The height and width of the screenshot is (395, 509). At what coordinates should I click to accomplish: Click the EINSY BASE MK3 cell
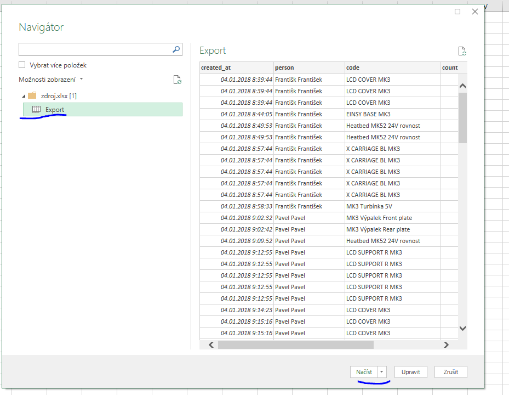(x=393, y=114)
